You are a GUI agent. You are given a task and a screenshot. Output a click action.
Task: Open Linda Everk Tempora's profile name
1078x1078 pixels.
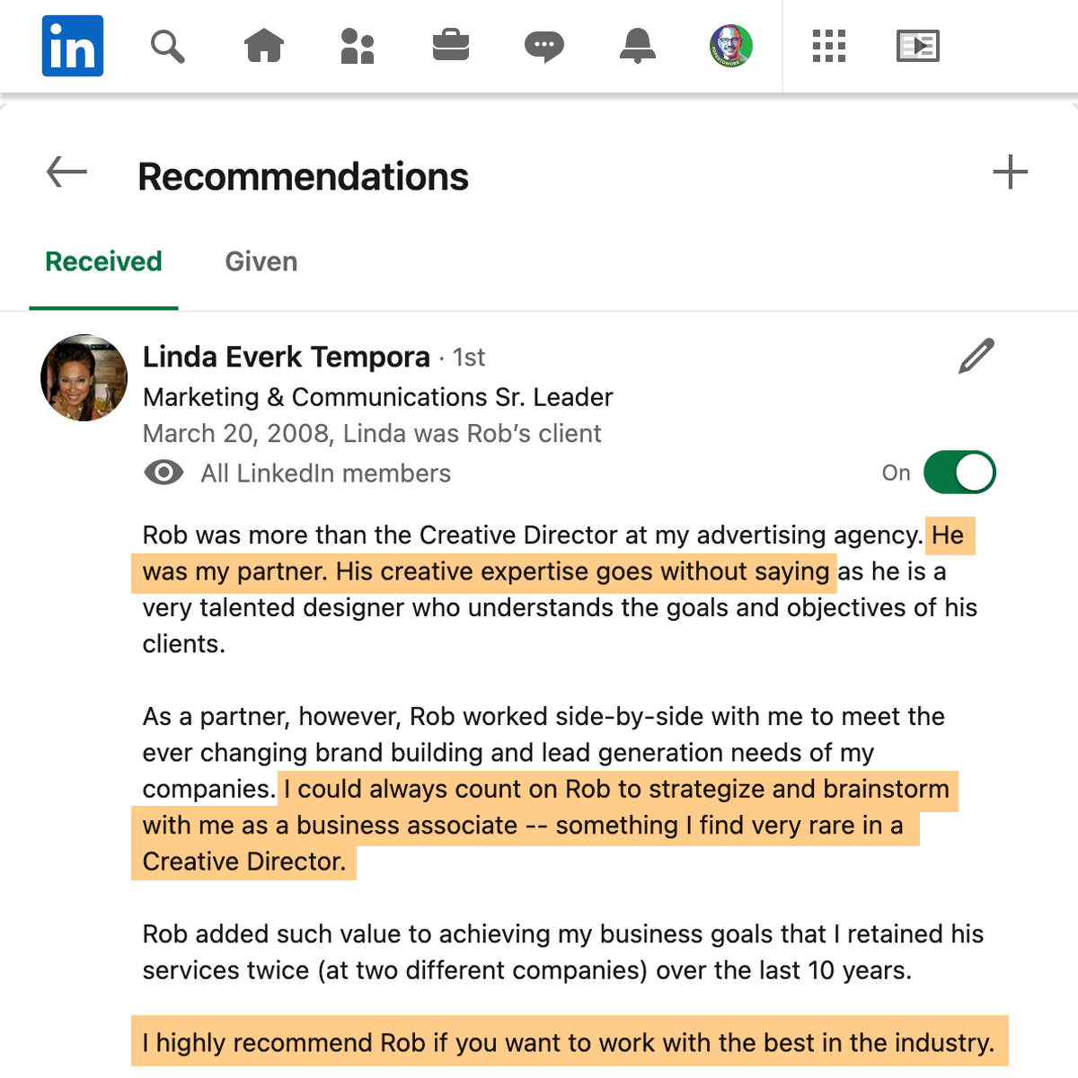coord(287,357)
